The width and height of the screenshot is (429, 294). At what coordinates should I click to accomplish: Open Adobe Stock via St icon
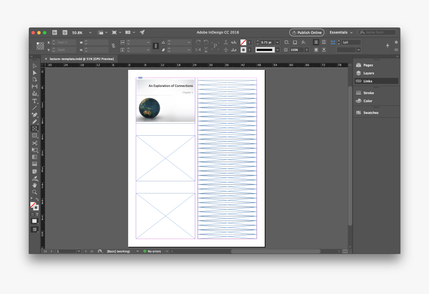tap(65, 32)
